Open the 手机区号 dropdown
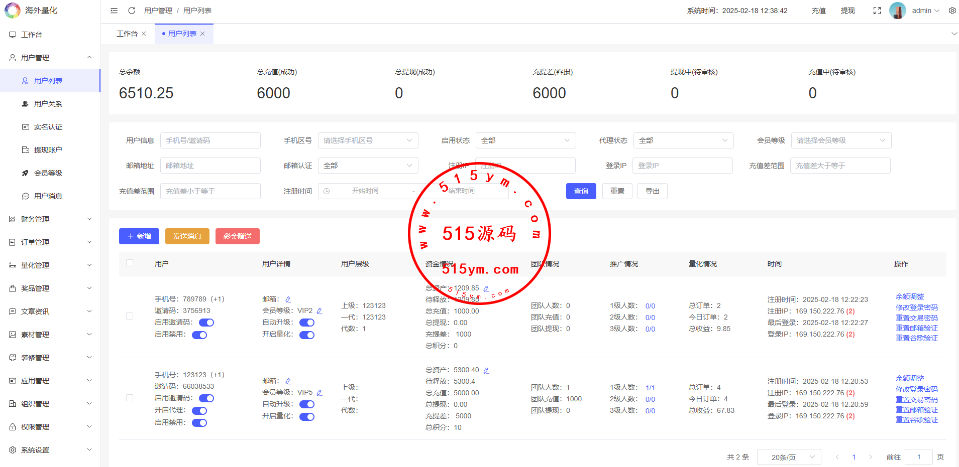Image resolution: width=959 pixels, height=467 pixels. tap(368, 140)
